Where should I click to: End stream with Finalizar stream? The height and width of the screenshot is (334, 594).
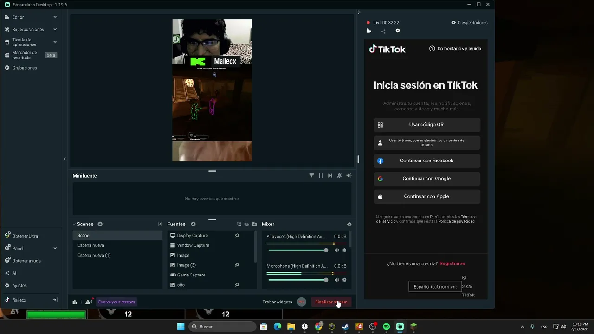tap(331, 302)
